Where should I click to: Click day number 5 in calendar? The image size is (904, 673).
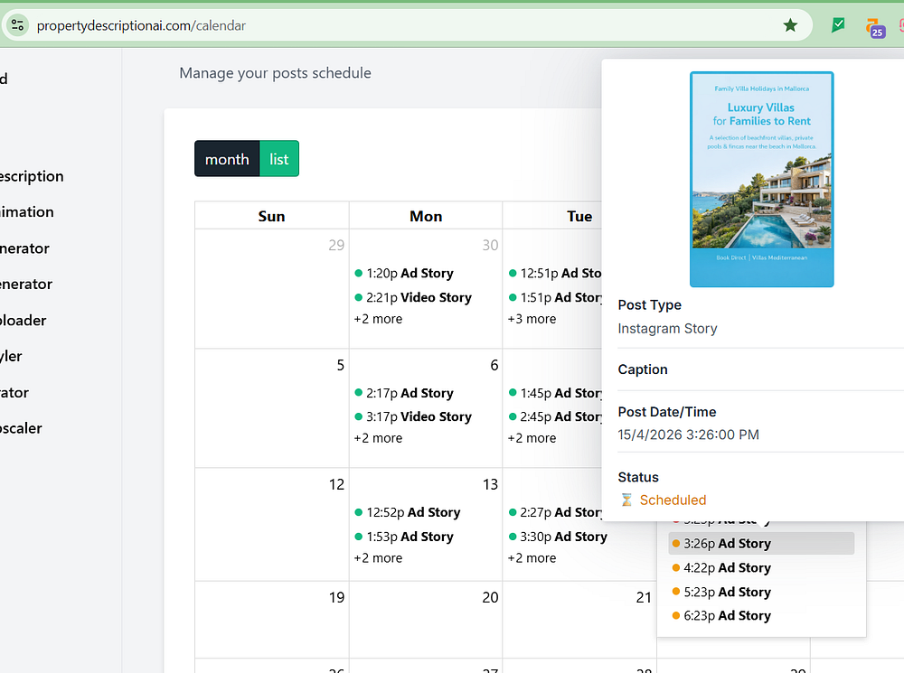tap(341, 365)
